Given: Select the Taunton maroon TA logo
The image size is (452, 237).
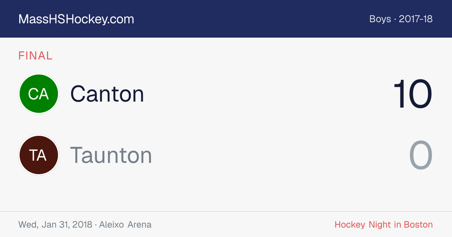Looking at the screenshot, I should coord(38,155).
